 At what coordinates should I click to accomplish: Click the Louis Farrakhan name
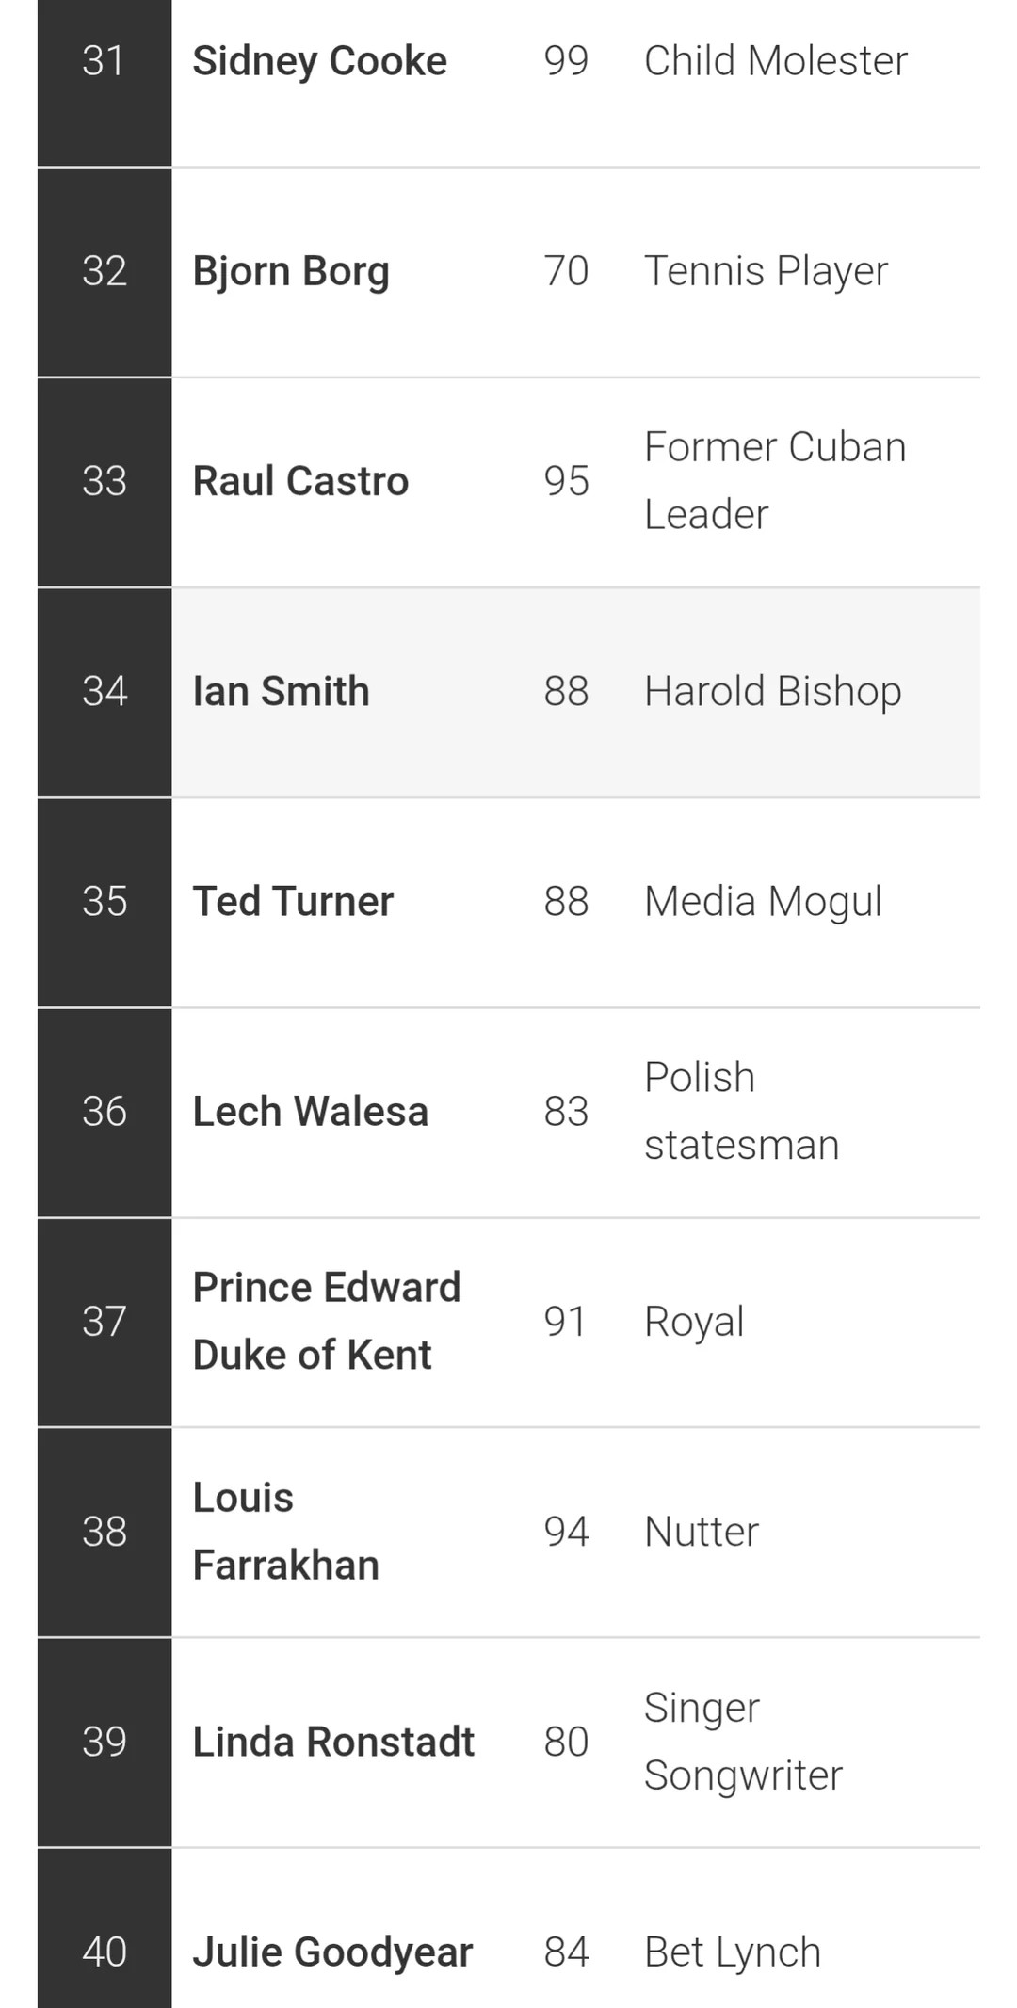tap(285, 1531)
